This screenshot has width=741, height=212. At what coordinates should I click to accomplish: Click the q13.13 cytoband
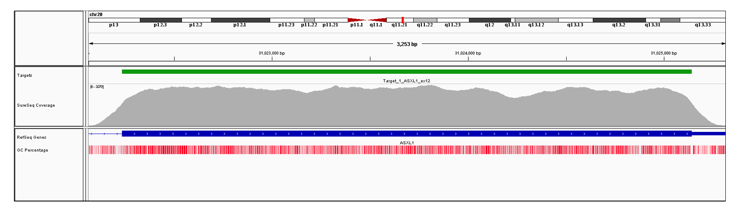575,20
